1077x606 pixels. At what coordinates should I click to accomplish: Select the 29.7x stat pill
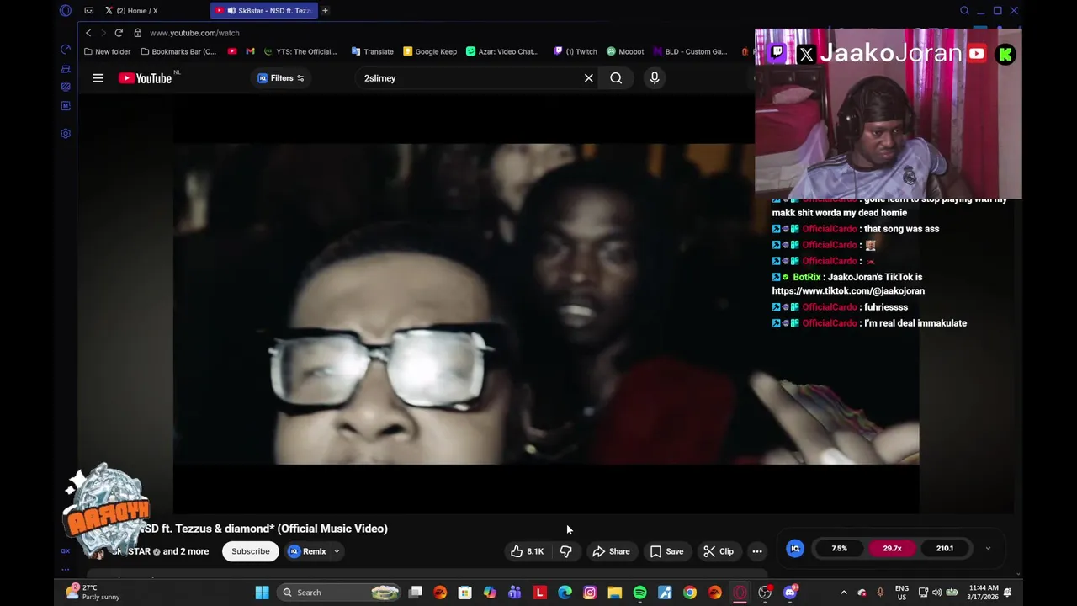892,549
